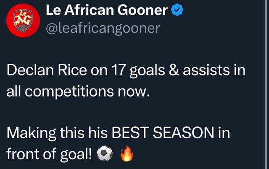Screen dimensions: 269x169
Task: Click the "all competitions now." line
Action: click(78, 91)
